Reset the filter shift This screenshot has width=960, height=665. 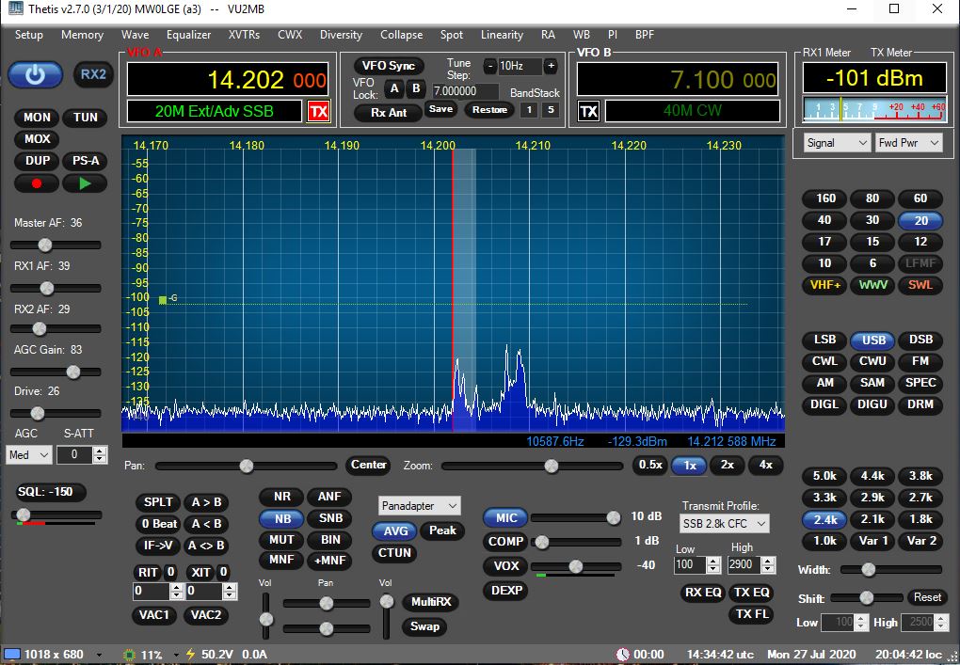click(927, 597)
